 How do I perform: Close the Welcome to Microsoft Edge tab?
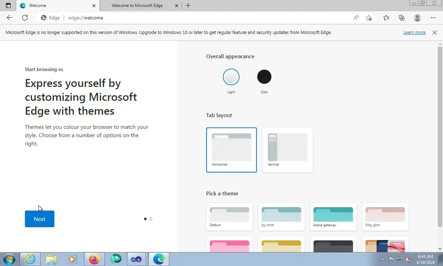click(x=177, y=6)
